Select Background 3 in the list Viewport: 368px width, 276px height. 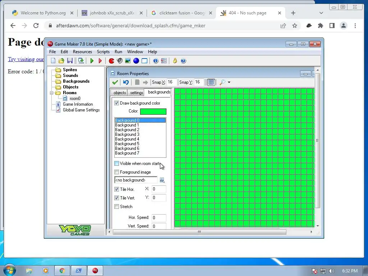140,134
